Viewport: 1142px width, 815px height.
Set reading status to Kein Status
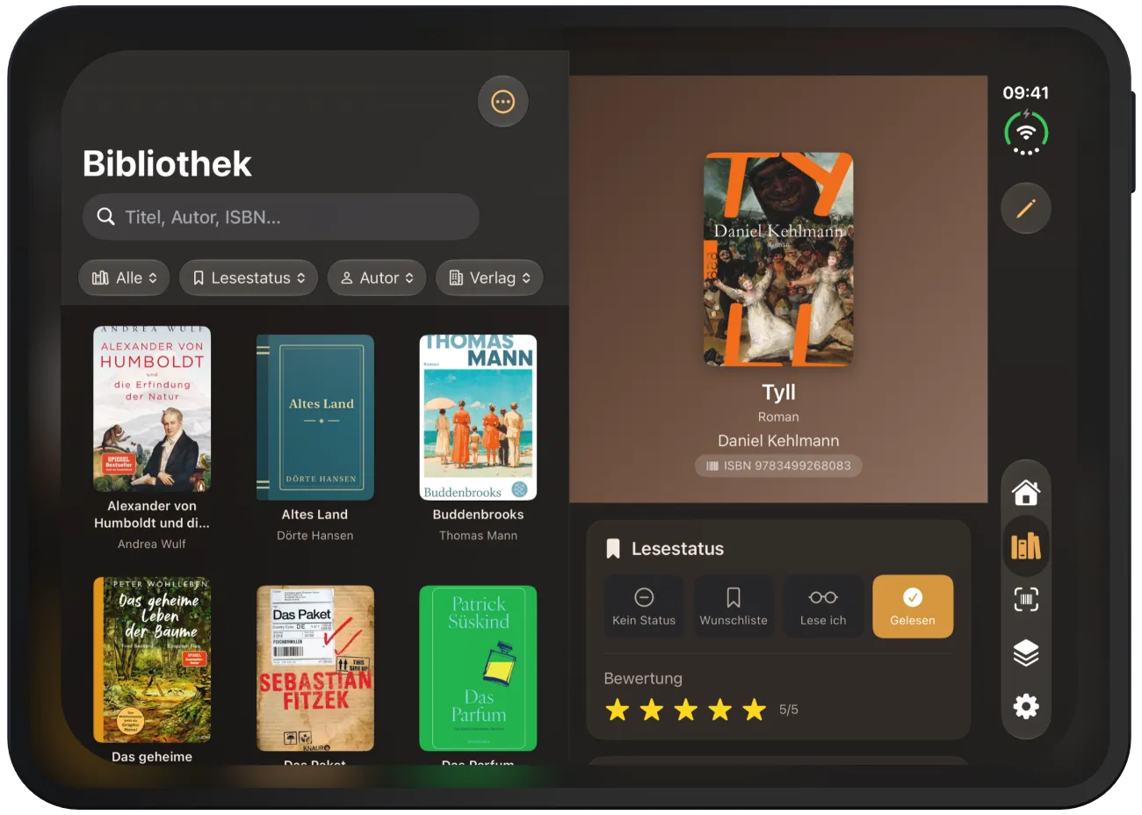pyautogui.click(x=644, y=607)
